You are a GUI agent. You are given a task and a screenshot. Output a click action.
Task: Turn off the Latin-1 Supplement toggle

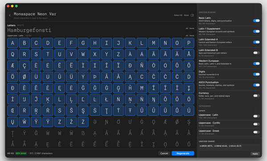tap(256, 31)
